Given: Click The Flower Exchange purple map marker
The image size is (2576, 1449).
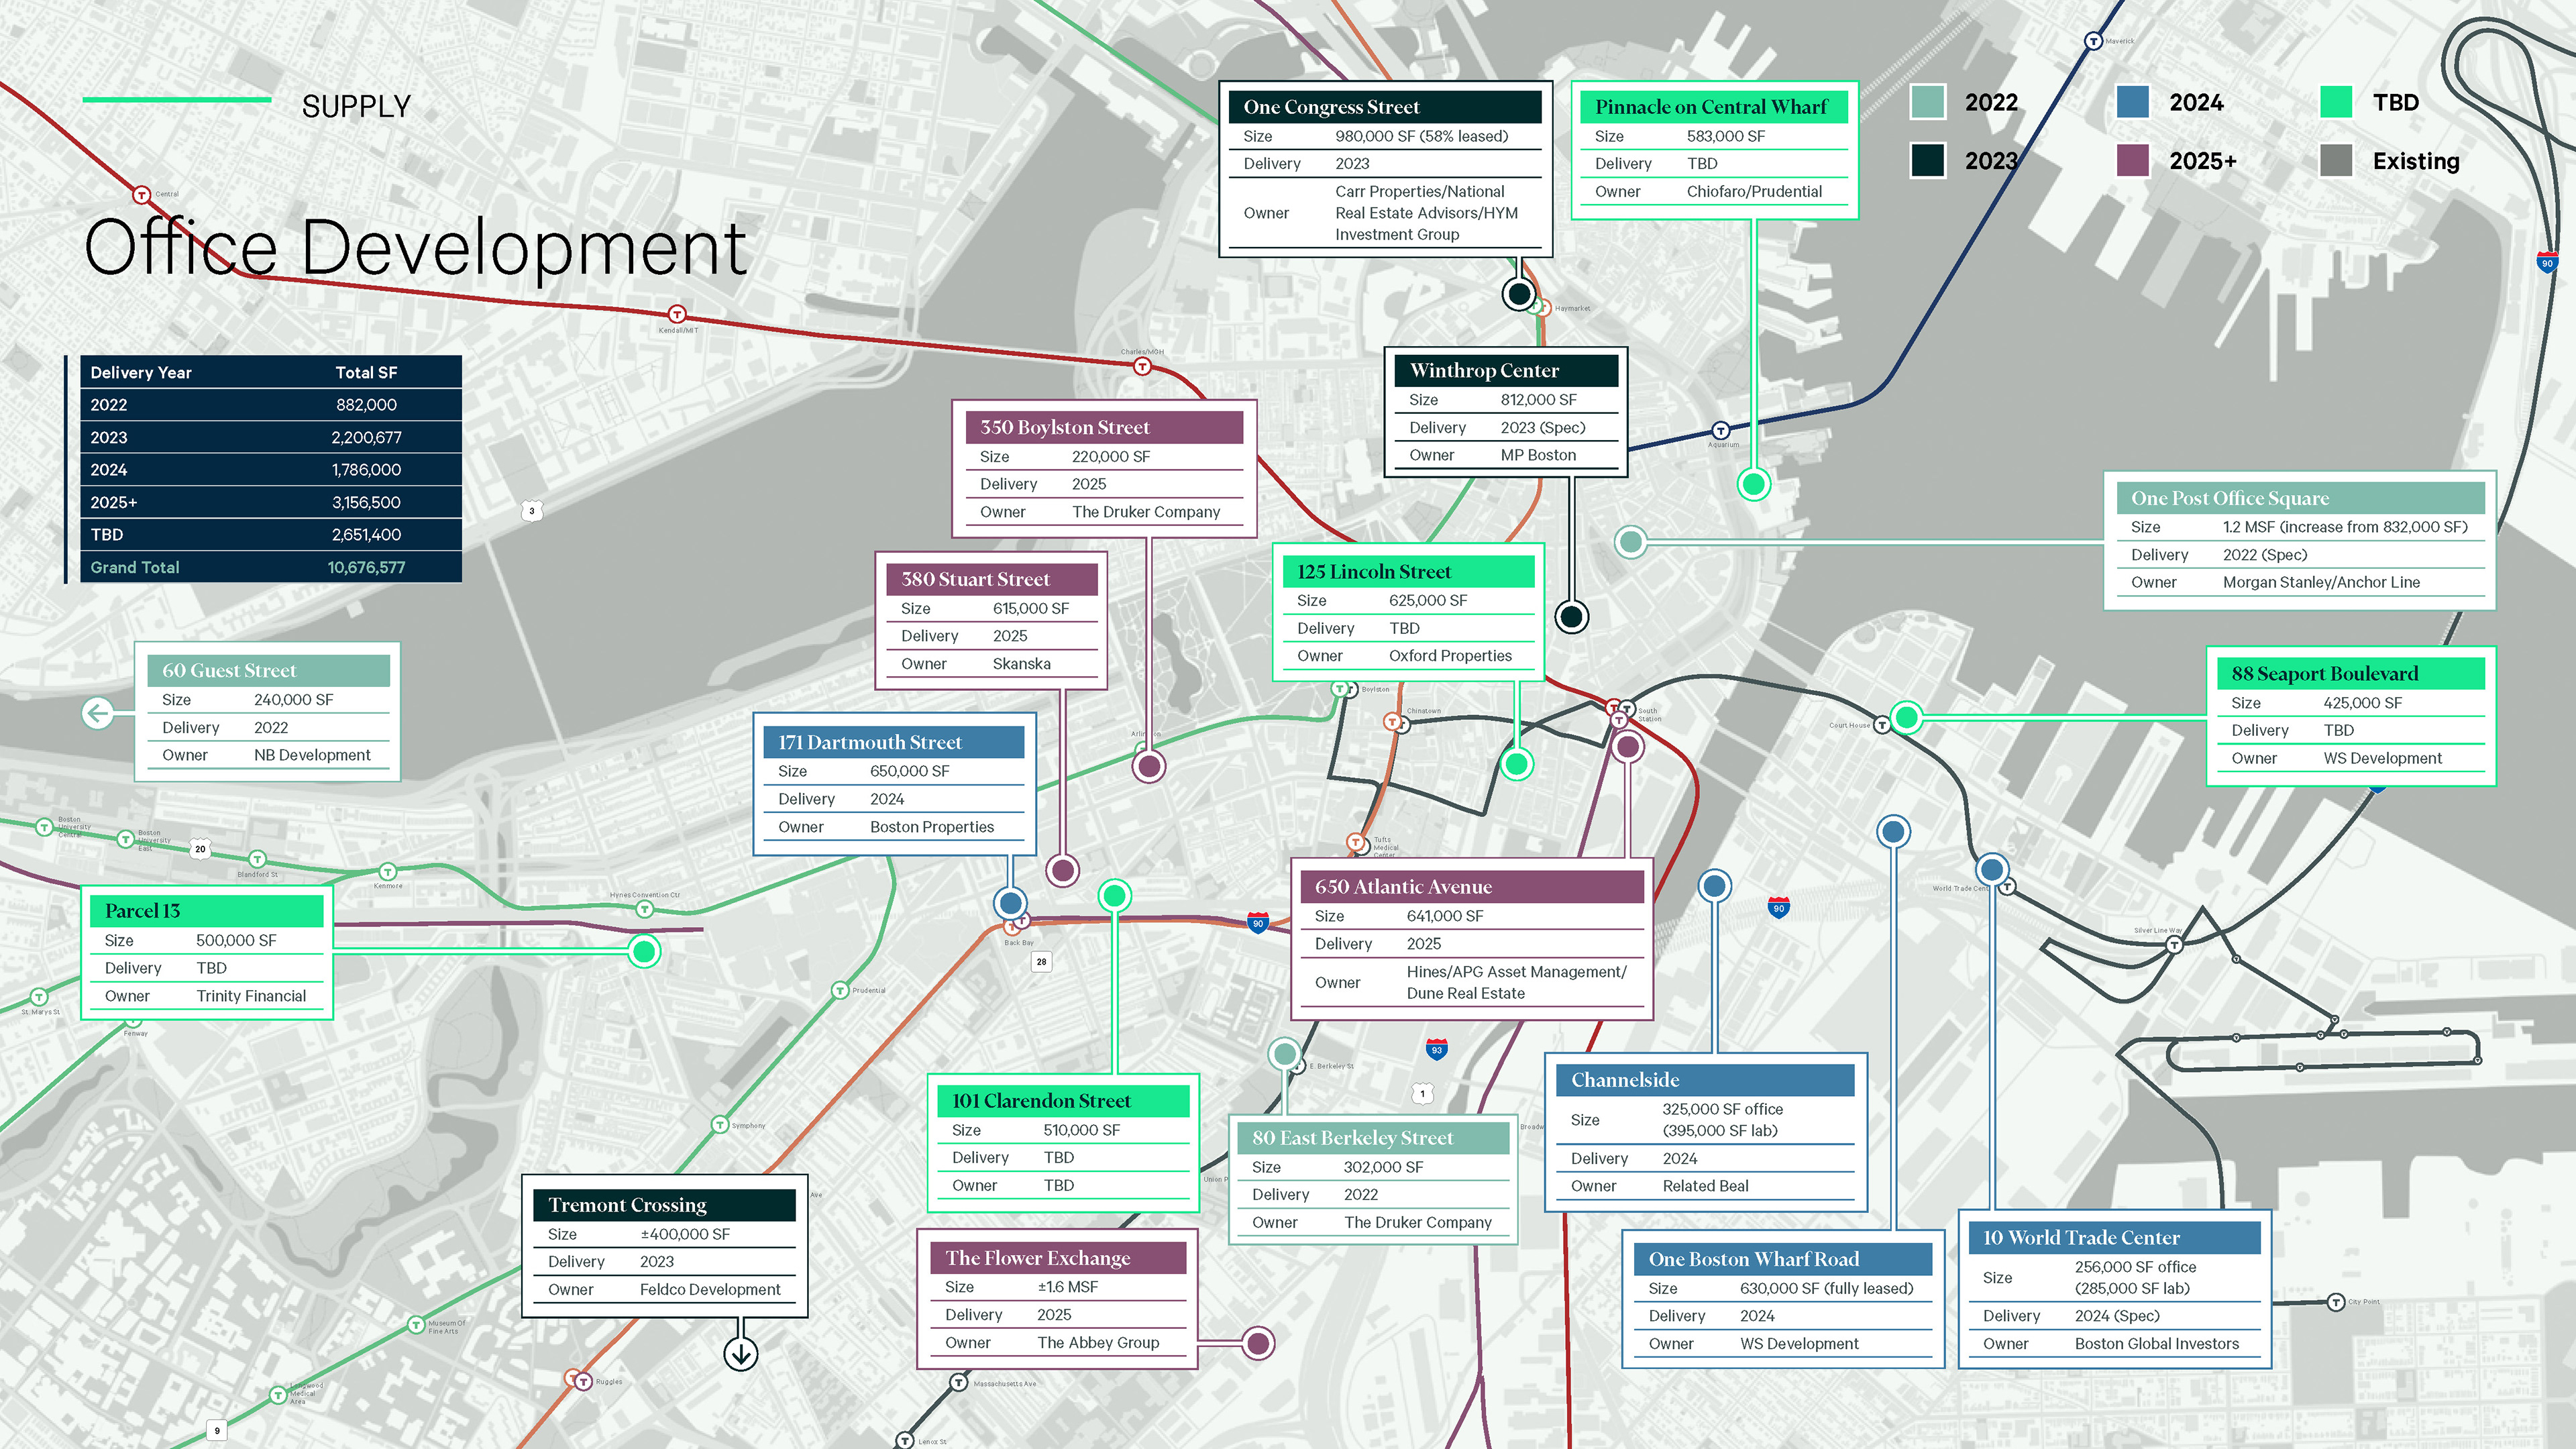Looking at the screenshot, I should pos(1258,1343).
